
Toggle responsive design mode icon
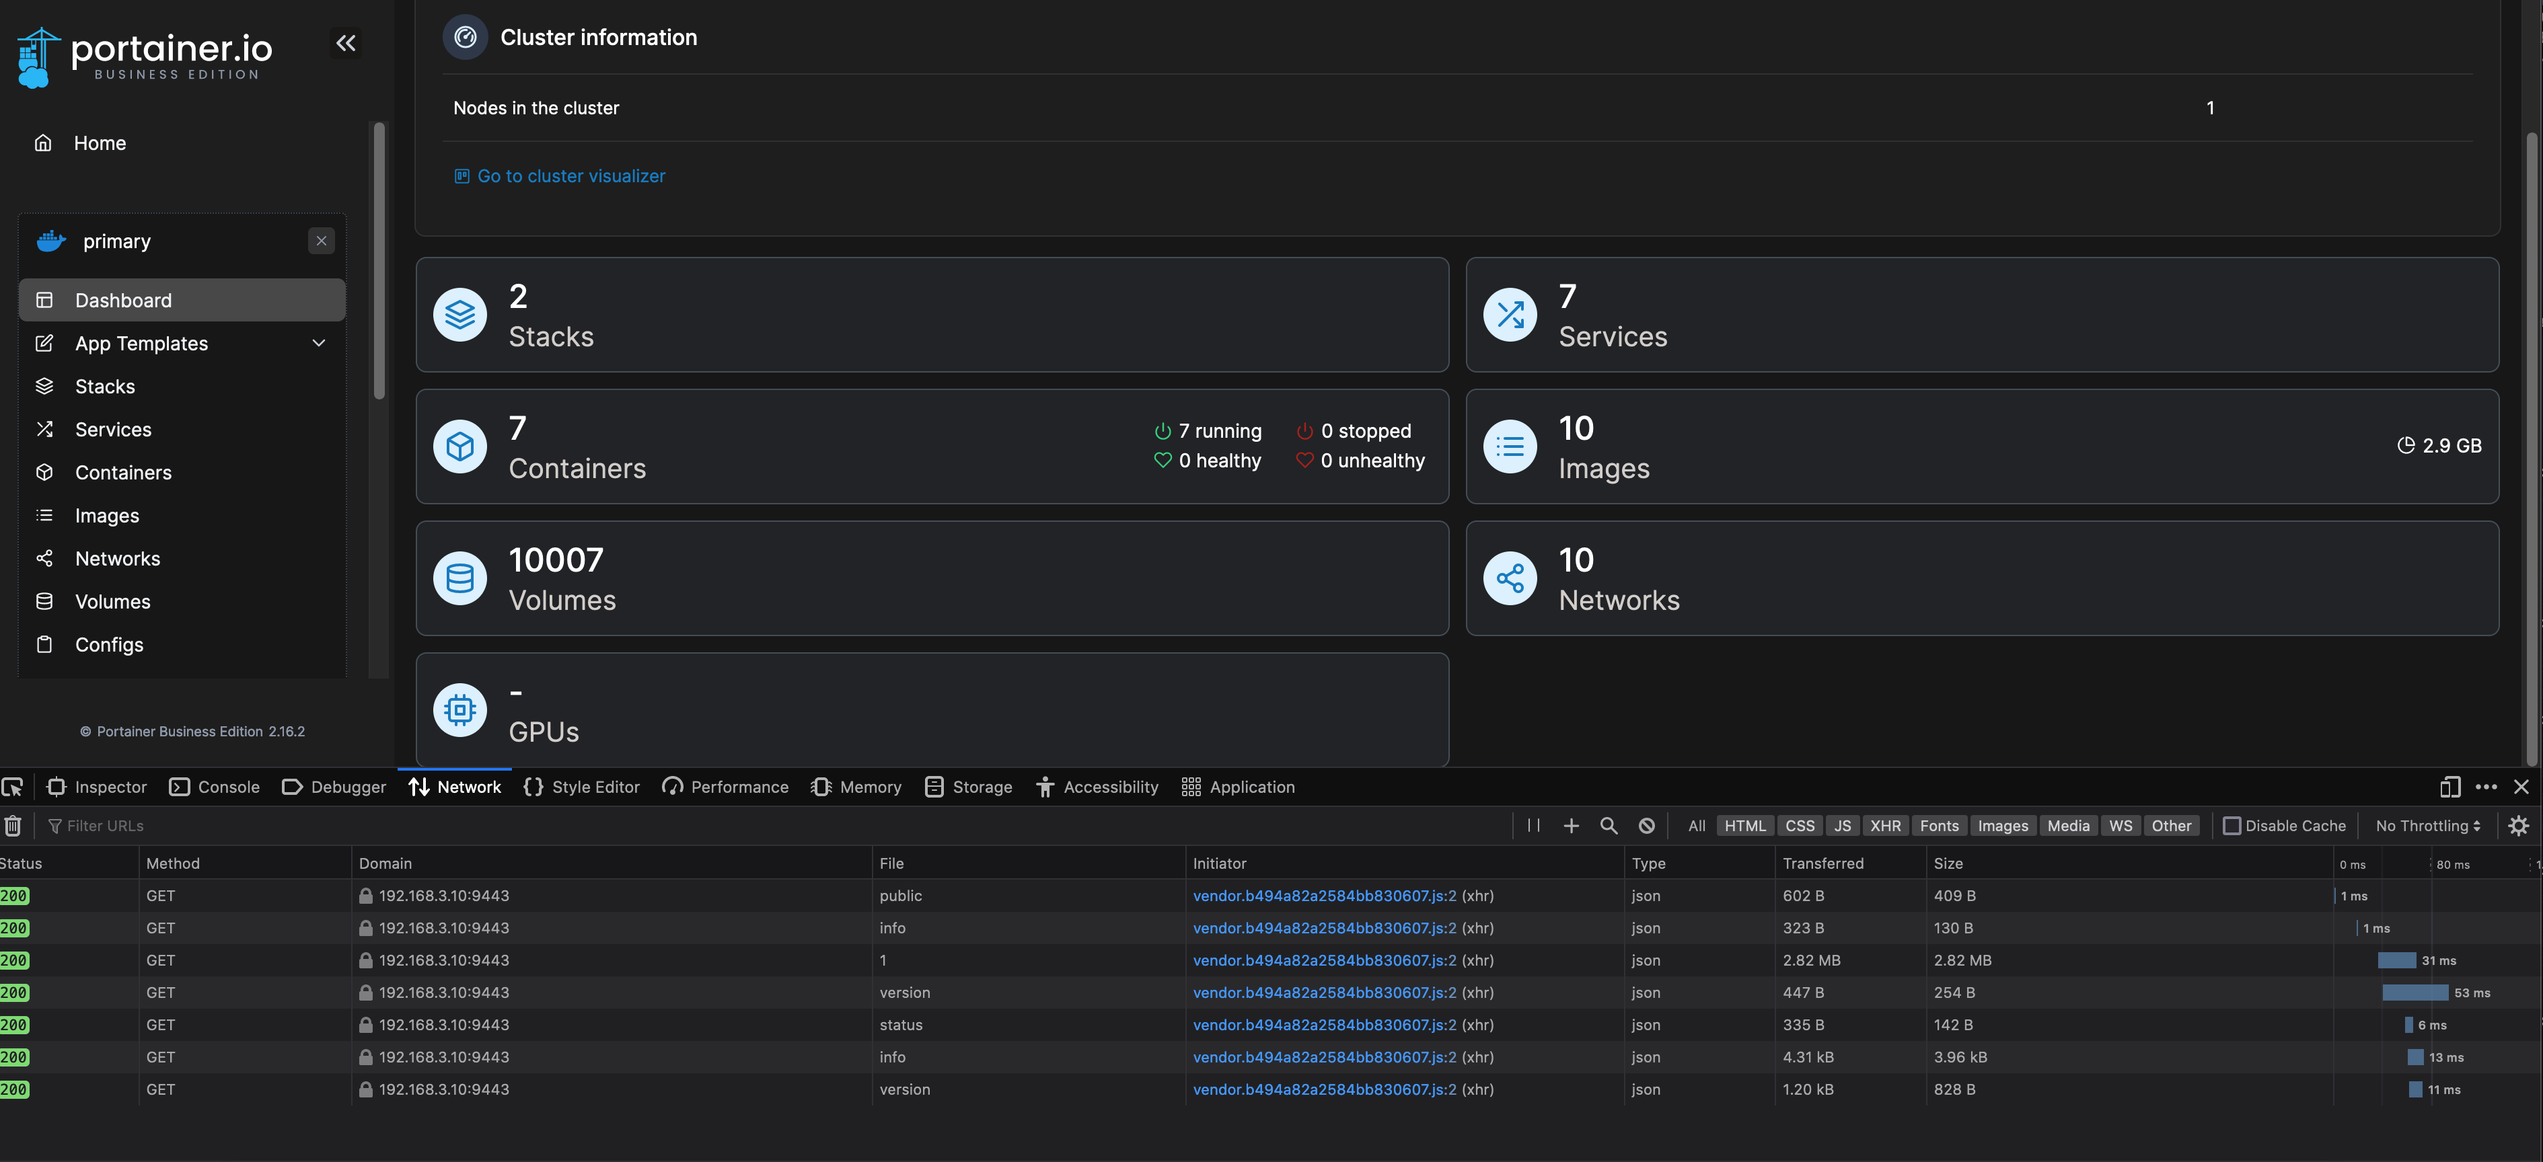[2449, 787]
